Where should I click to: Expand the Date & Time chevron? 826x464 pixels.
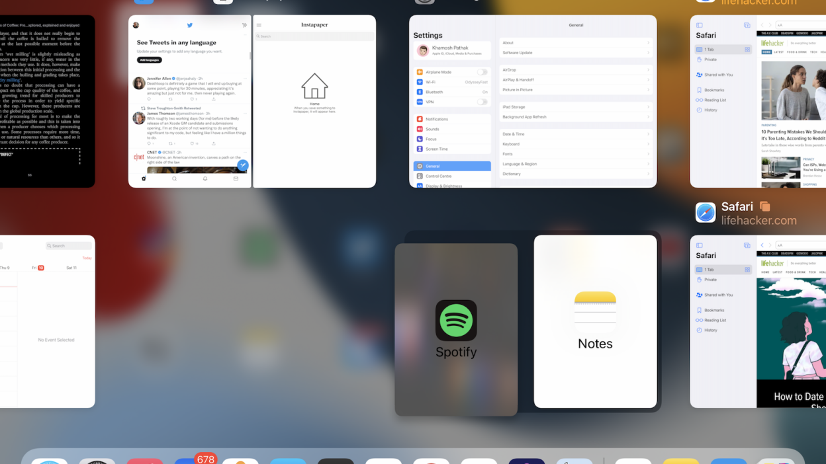[648, 134]
